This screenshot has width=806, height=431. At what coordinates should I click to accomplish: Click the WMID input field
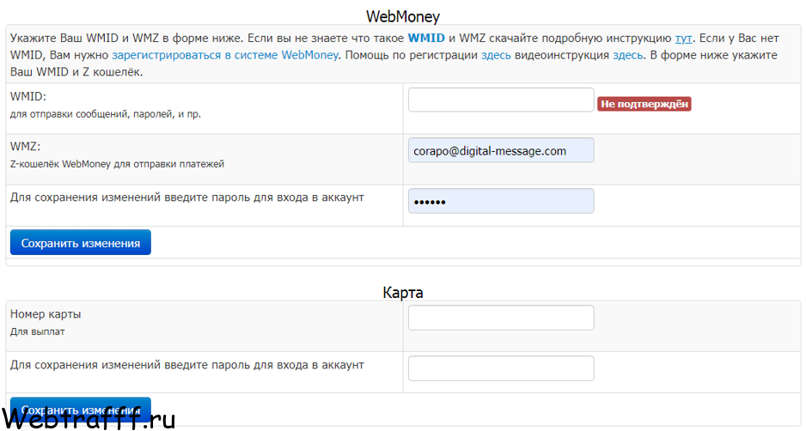(501, 100)
